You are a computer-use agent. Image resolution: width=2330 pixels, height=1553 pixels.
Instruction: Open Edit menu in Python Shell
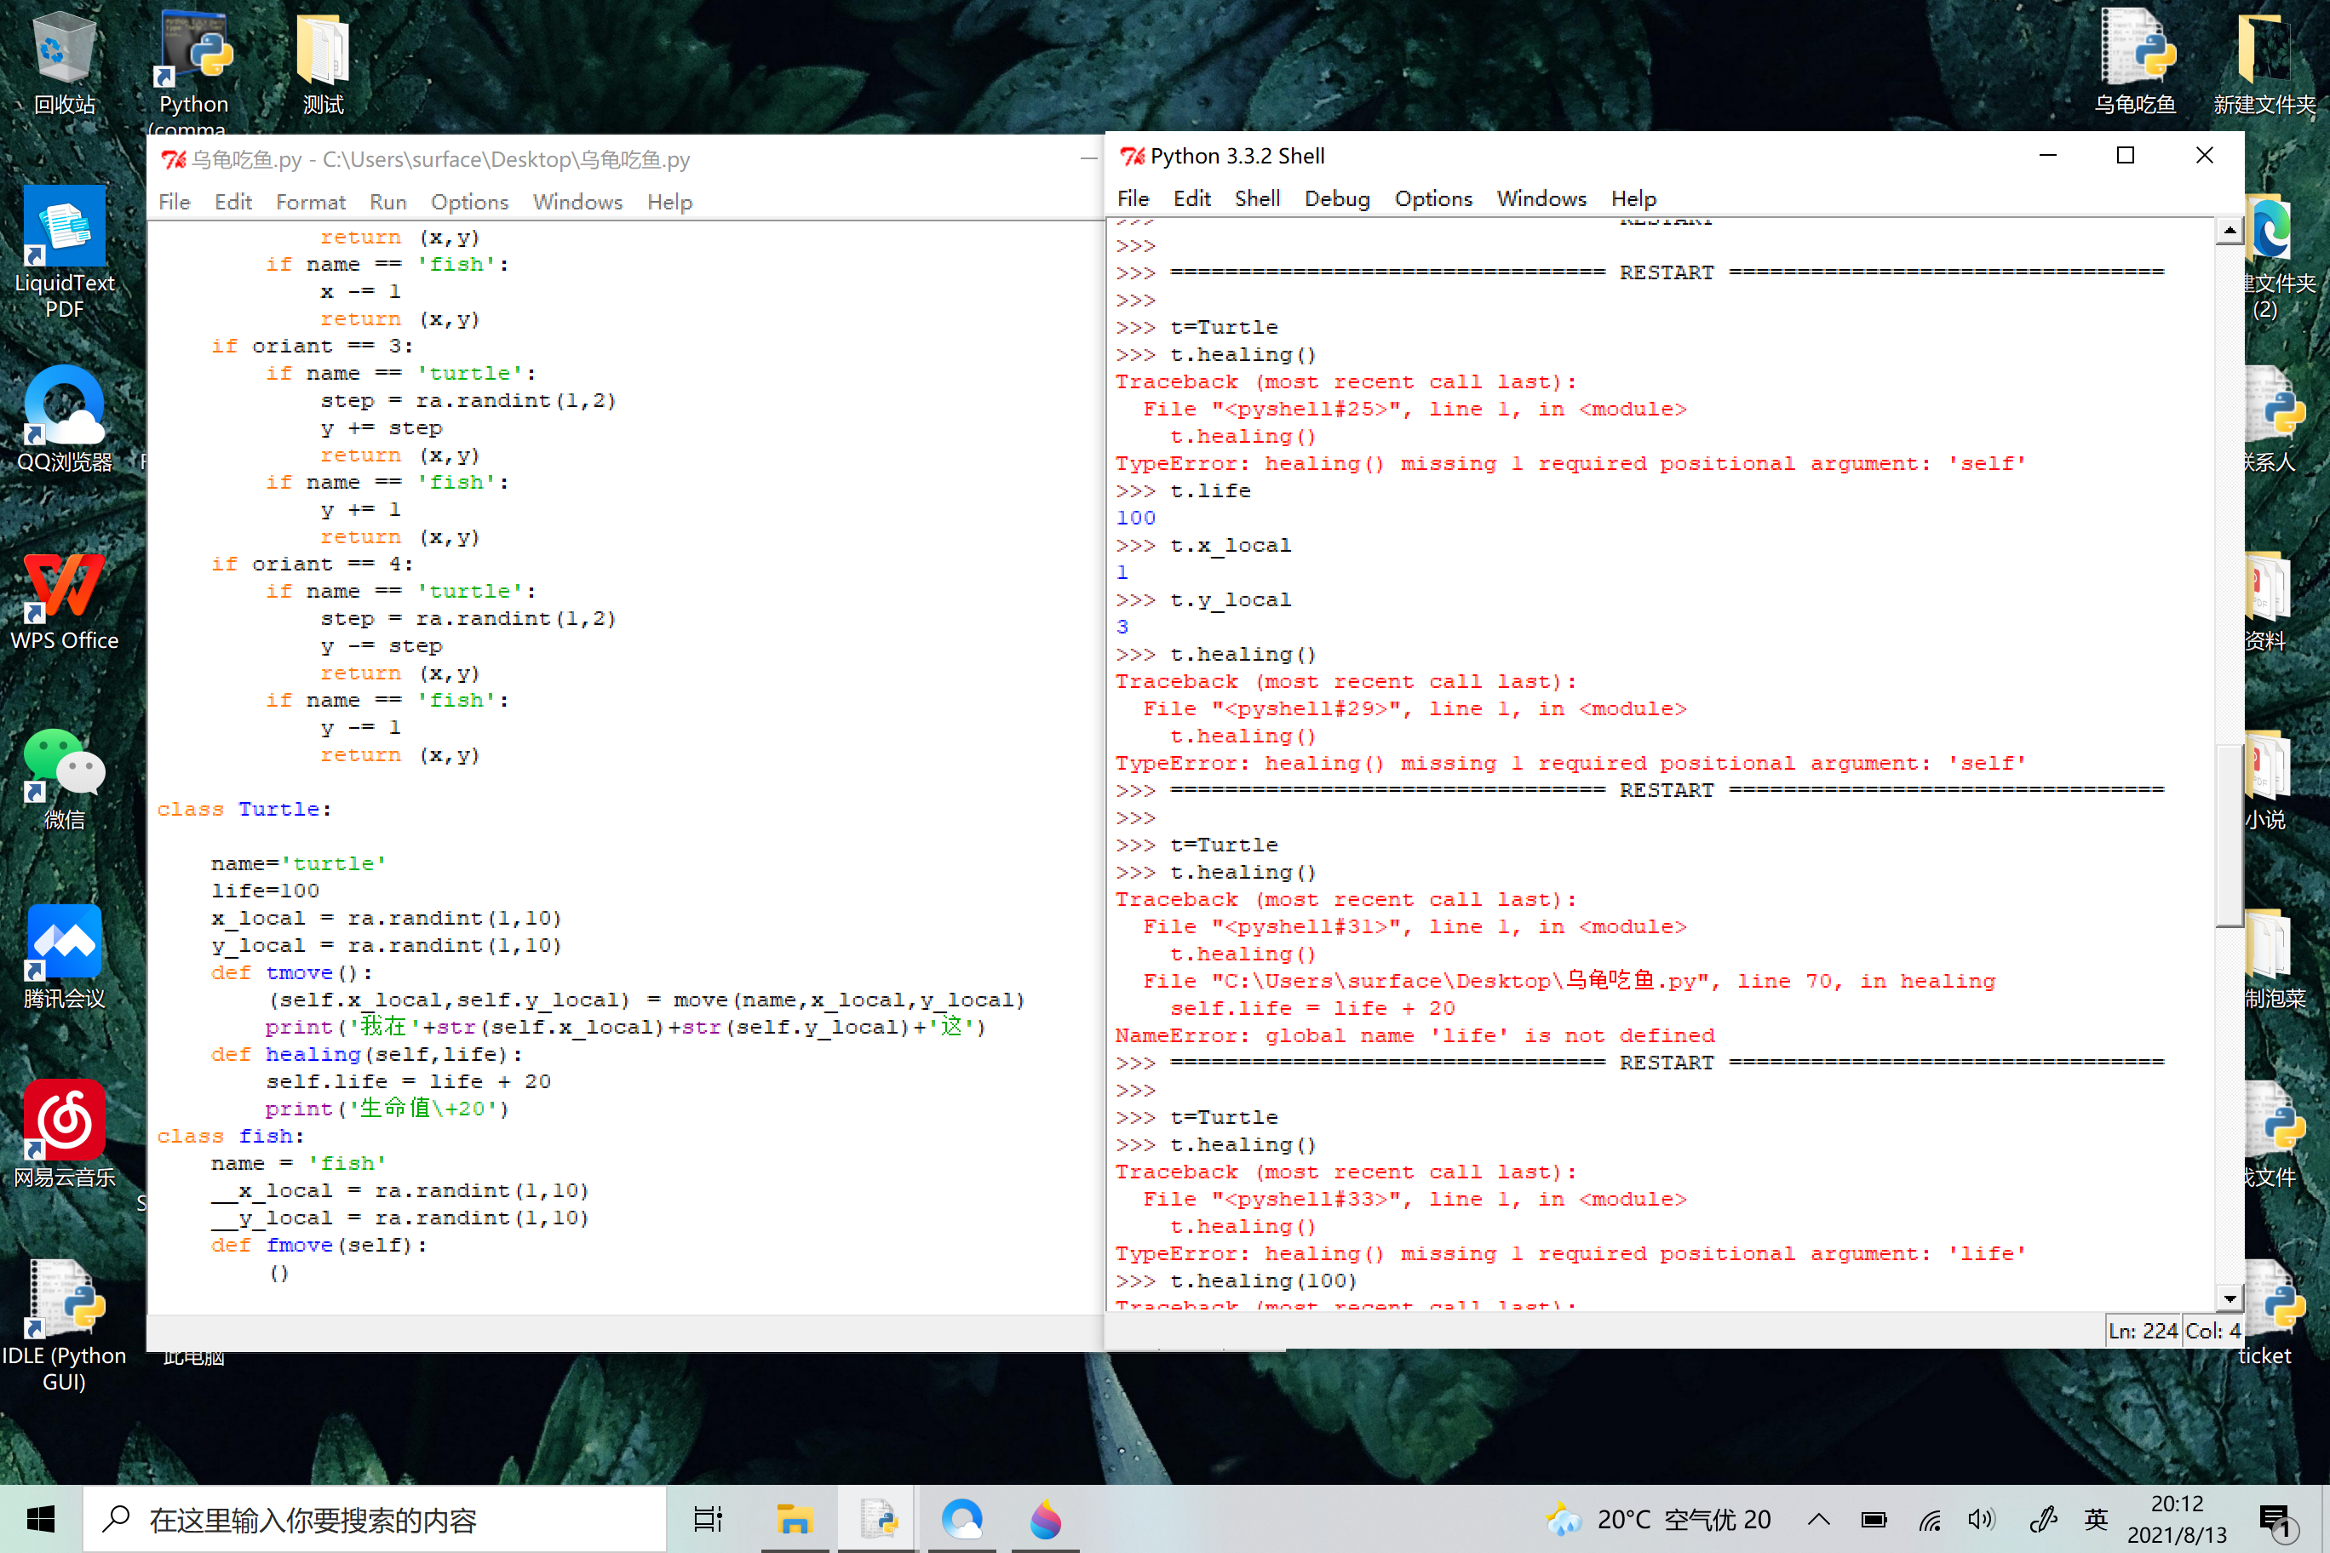tap(1193, 198)
